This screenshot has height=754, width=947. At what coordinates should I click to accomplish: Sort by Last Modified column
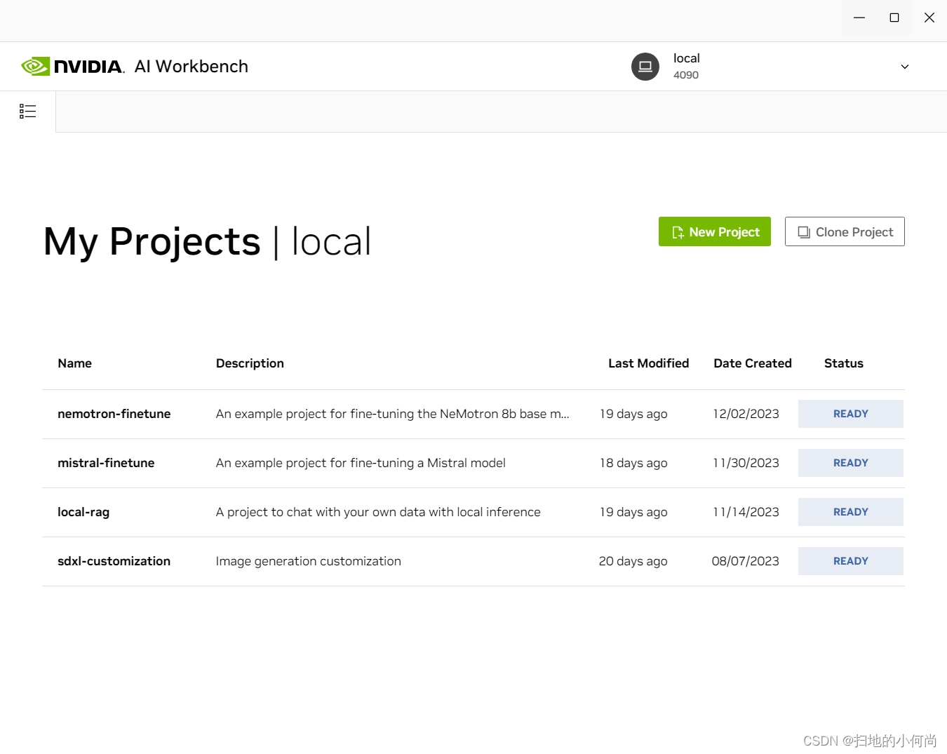point(648,363)
